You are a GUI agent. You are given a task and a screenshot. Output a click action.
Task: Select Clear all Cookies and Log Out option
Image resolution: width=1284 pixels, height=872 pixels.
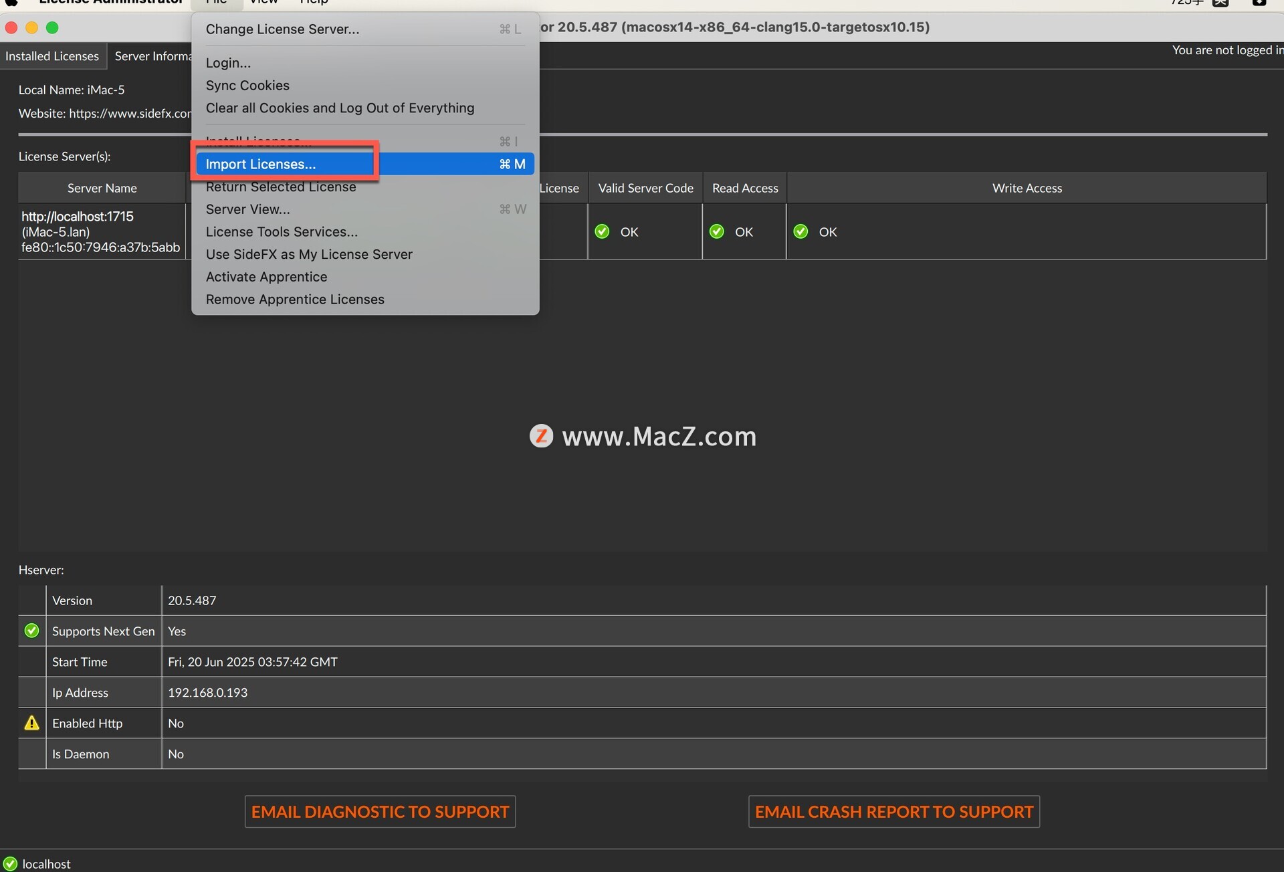[340, 108]
